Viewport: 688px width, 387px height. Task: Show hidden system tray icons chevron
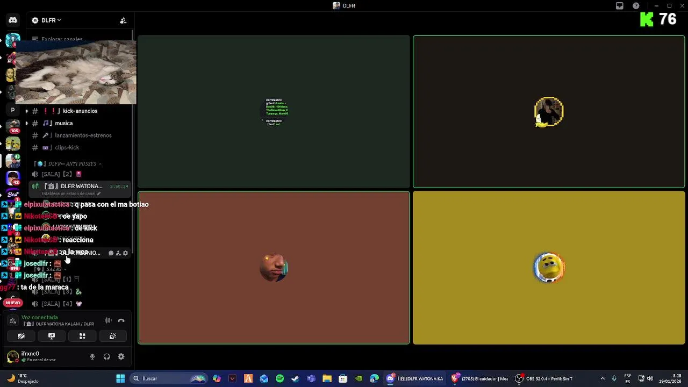coord(603,378)
